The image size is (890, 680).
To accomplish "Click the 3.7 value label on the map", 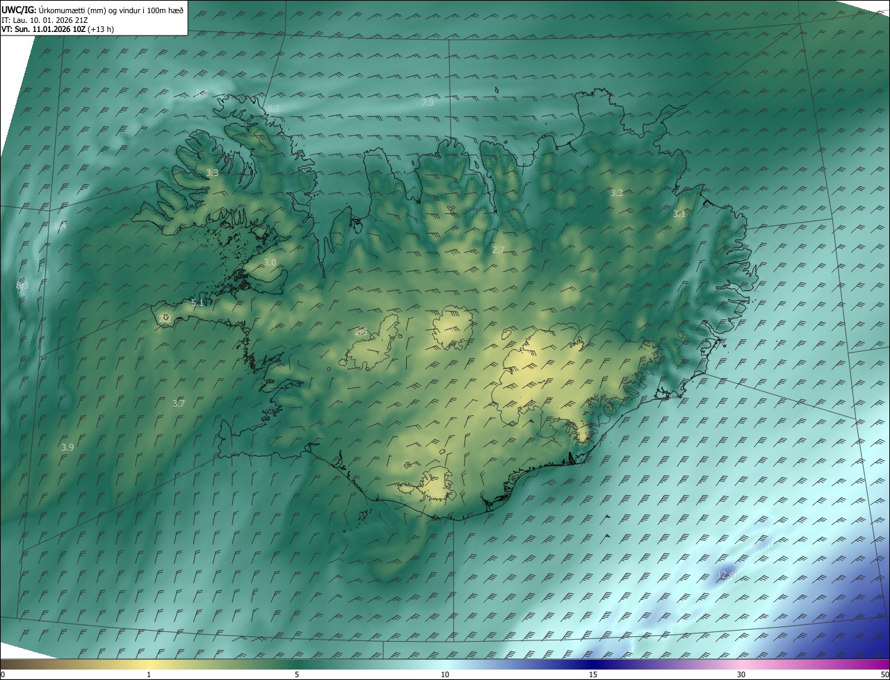I will [179, 403].
